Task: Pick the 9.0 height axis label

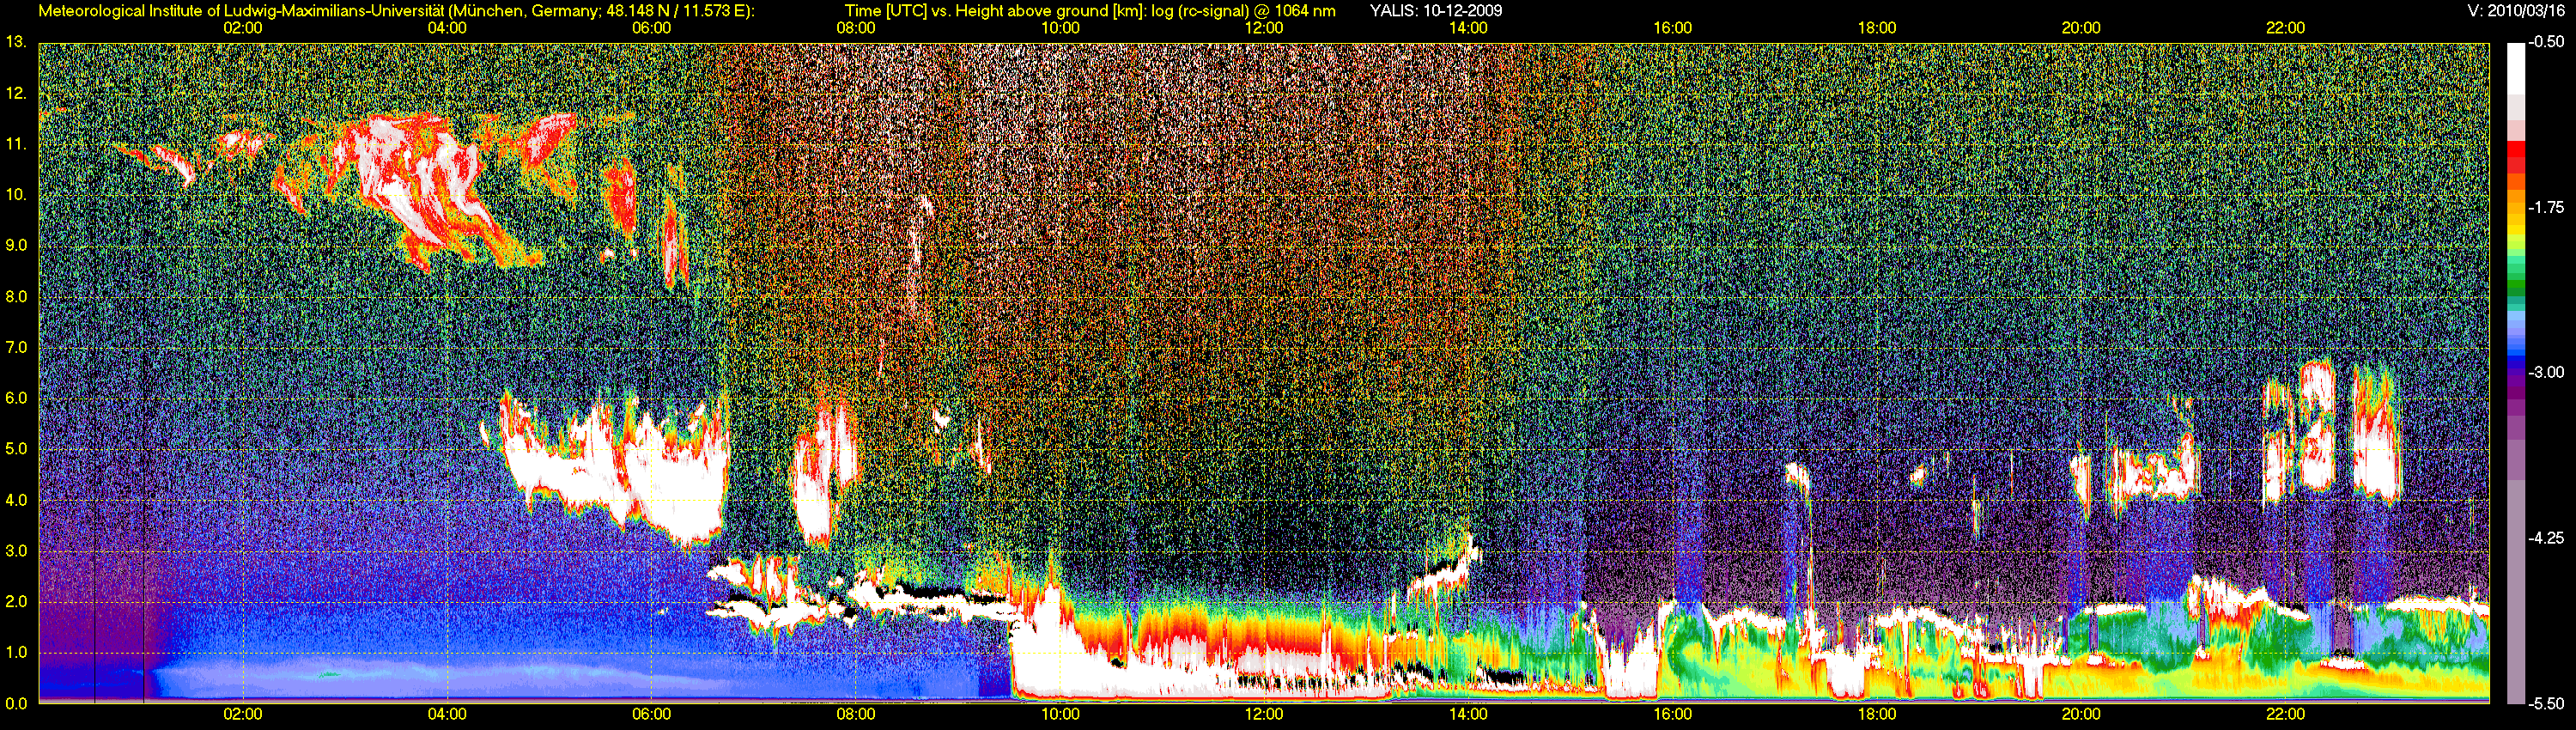Action: (15, 245)
